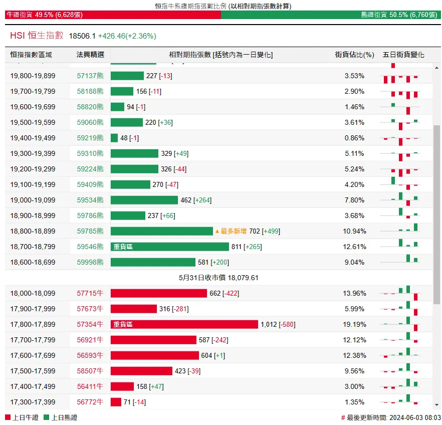
Task: Click the green 上日熊證 legend square
Action: point(47,417)
